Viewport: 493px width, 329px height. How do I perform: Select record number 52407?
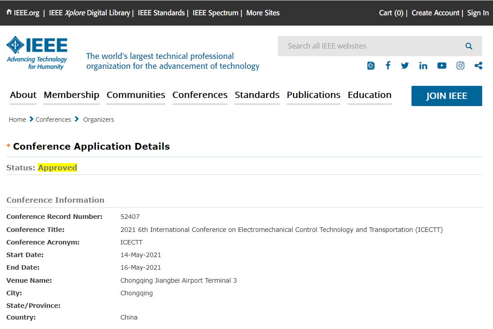[130, 217]
